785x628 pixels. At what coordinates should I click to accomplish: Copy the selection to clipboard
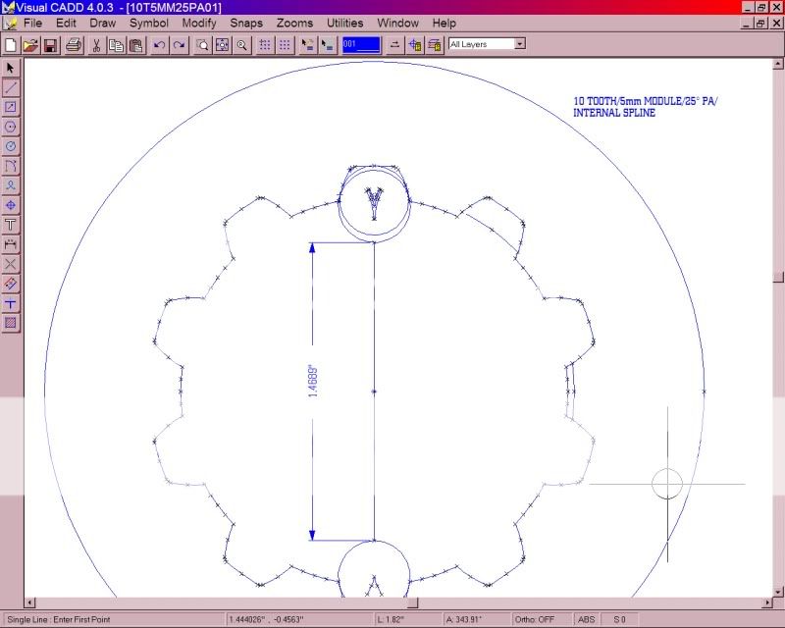click(x=115, y=44)
